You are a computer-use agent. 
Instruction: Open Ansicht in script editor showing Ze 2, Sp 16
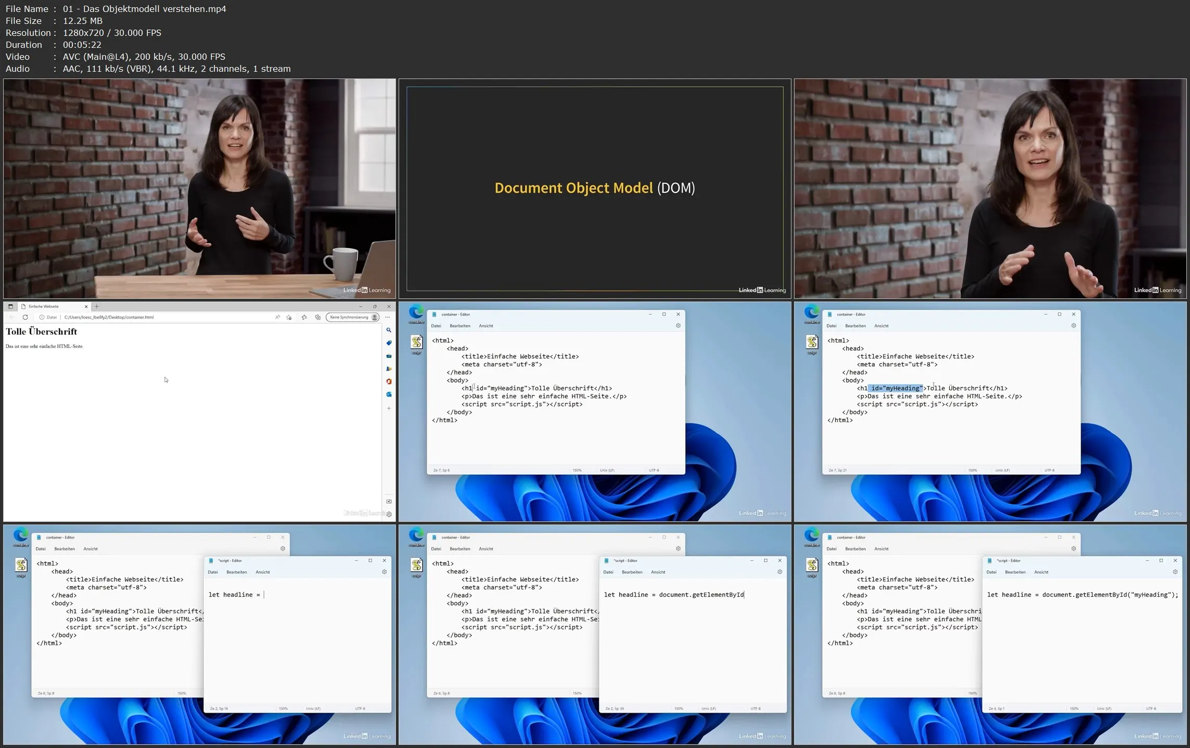[263, 572]
